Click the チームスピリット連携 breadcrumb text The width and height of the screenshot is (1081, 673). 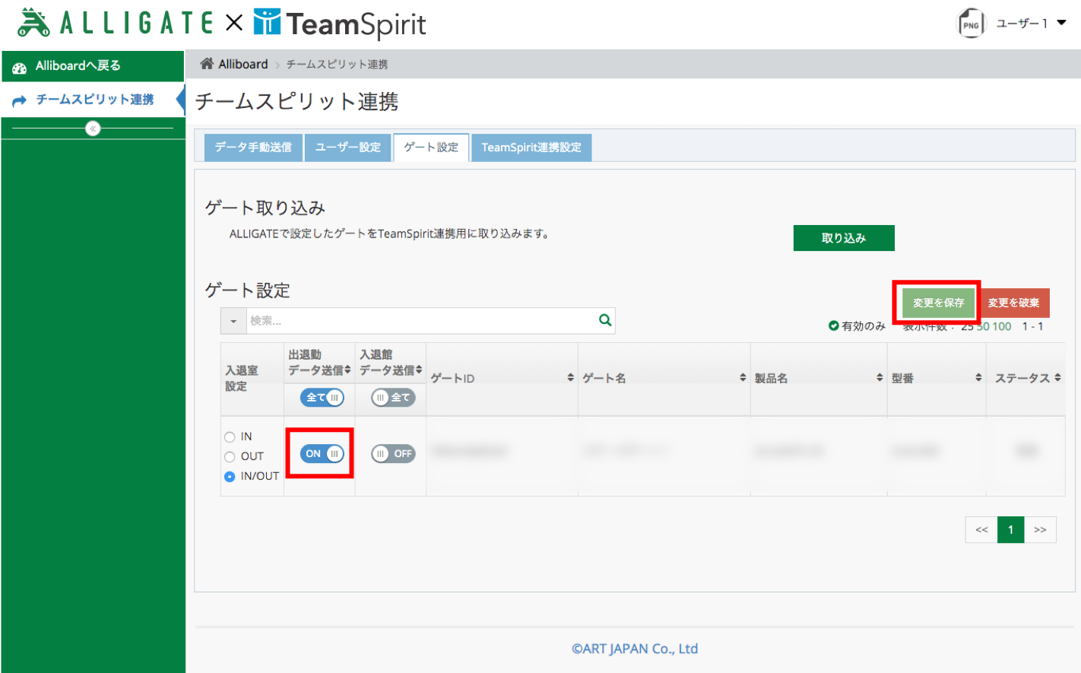[337, 65]
